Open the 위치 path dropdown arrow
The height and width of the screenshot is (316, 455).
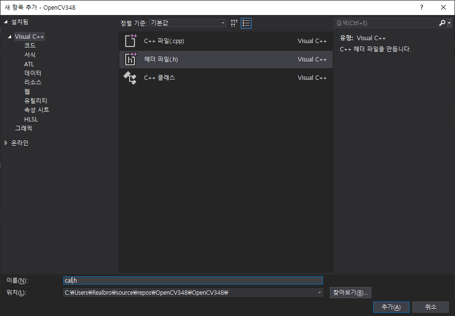(319, 292)
